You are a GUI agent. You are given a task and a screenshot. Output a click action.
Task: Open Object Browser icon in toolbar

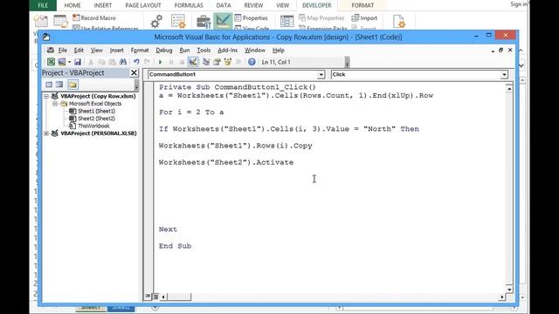[227, 62]
